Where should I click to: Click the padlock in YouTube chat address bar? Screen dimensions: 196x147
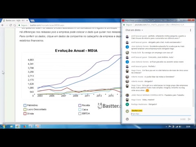pyautogui.click(x=124, y=25)
